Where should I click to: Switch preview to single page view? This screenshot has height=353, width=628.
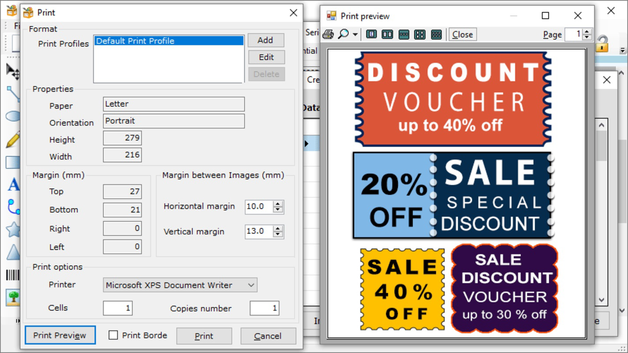point(371,34)
